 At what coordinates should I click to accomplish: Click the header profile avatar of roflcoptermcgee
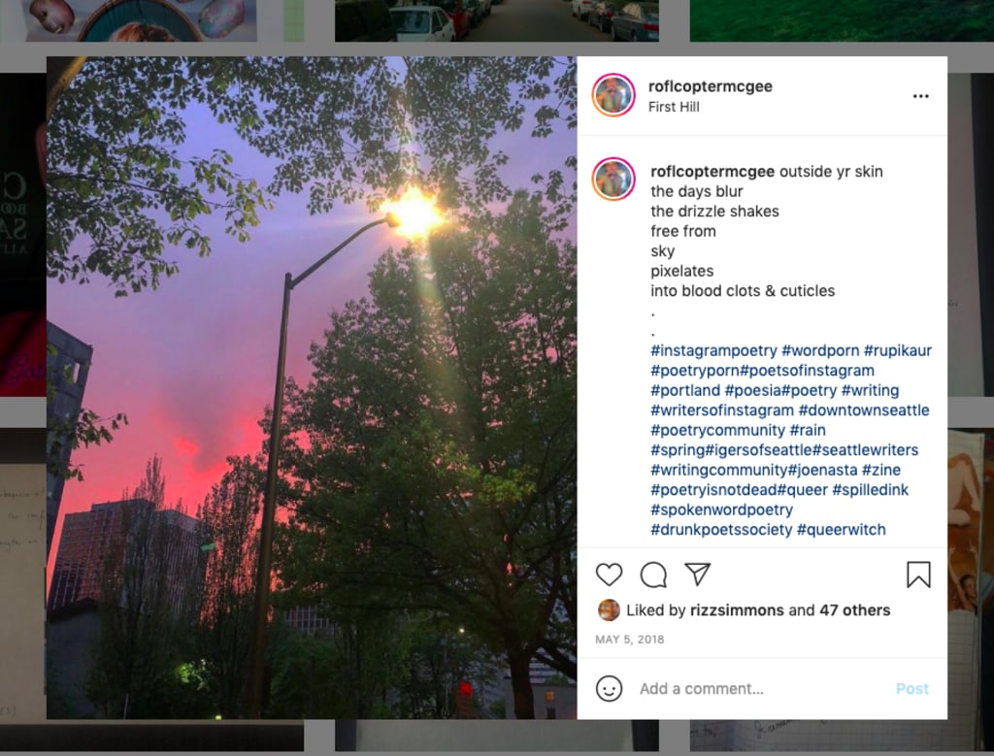pos(613,96)
